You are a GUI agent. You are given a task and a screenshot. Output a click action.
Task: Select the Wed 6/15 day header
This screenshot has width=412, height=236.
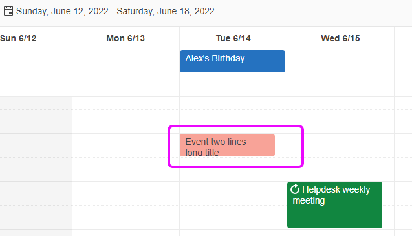pos(340,38)
